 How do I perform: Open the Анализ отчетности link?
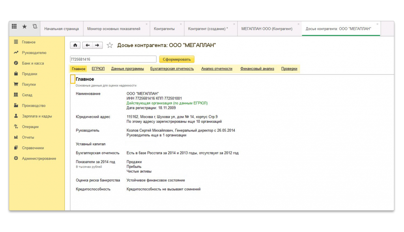click(x=217, y=69)
